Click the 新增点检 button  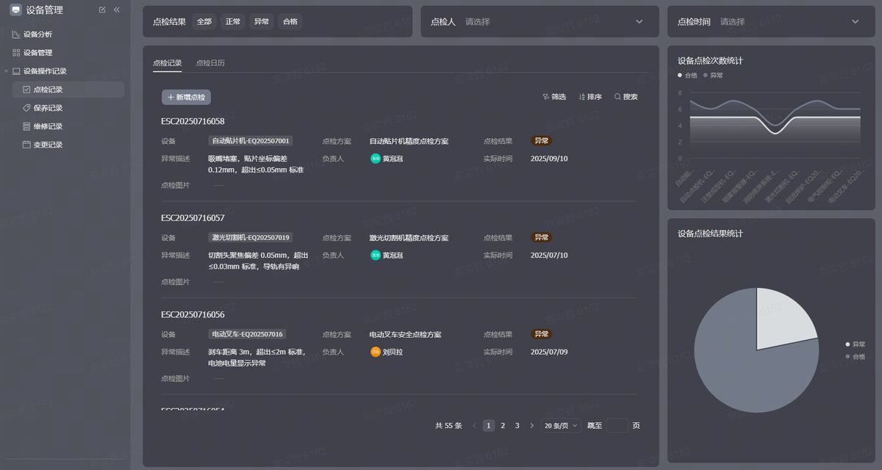[x=186, y=97]
